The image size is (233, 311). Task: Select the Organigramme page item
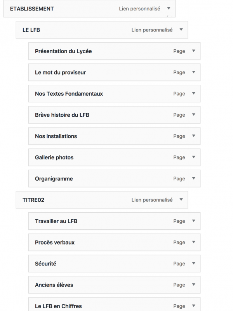54,179
